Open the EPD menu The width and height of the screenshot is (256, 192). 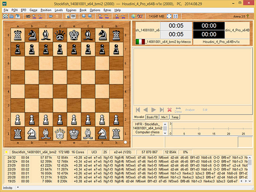point(23,10)
